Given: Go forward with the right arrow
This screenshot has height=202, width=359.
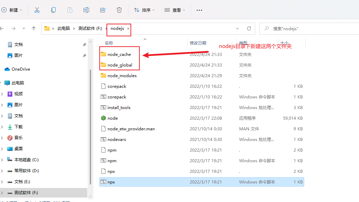Looking at the screenshot, I should point(13,28).
